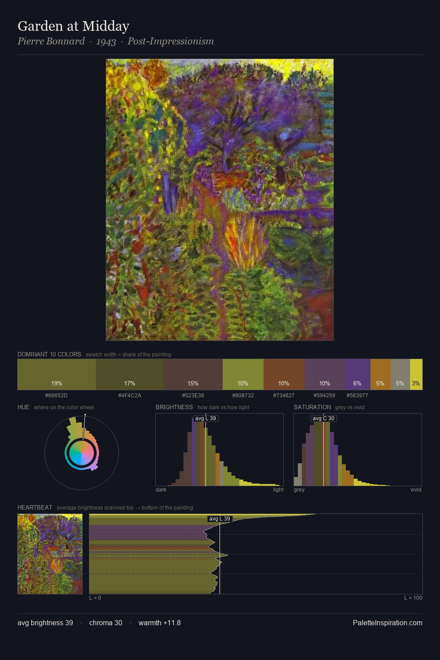This screenshot has height=660, width=440.
Task: Click the SATURATION section heading
Action: point(312,407)
